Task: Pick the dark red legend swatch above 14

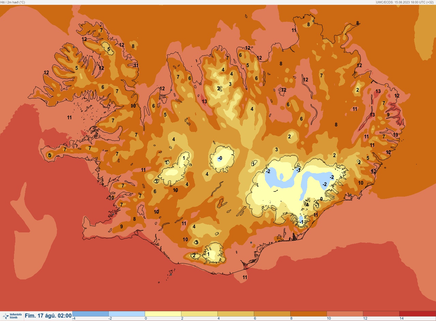Action: [418, 314]
